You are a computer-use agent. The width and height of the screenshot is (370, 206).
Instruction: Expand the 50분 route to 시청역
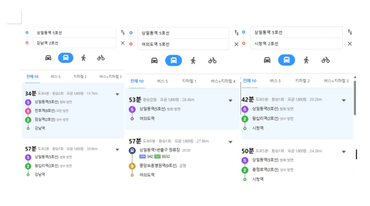coord(344,152)
